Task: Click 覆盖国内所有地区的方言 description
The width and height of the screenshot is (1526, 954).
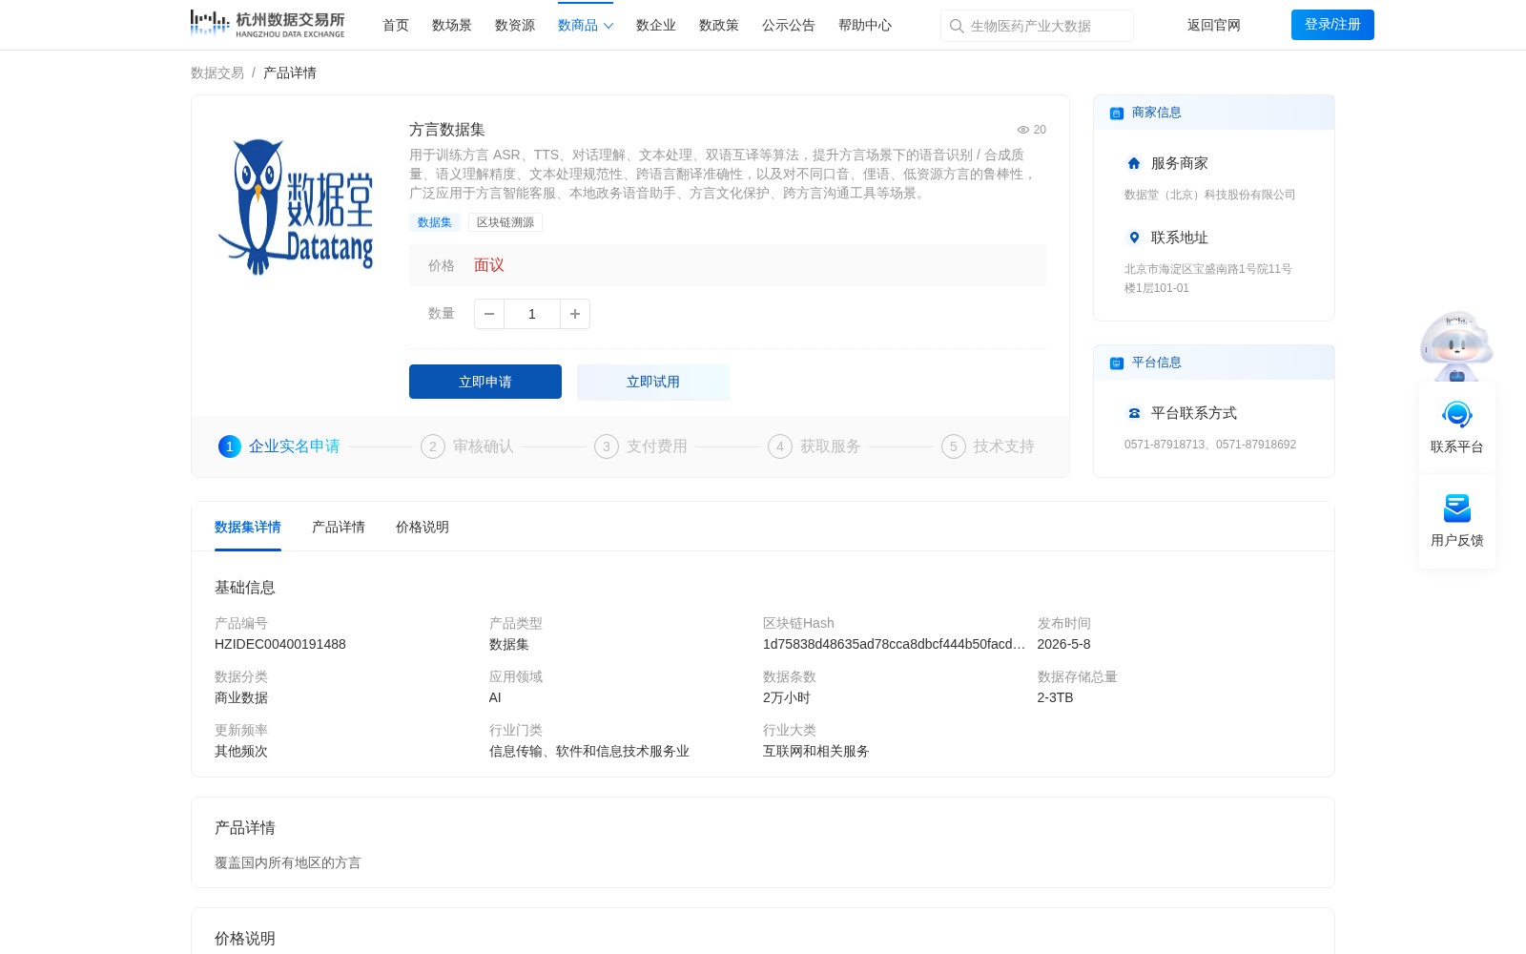Action: pyautogui.click(x=288, y=863)
